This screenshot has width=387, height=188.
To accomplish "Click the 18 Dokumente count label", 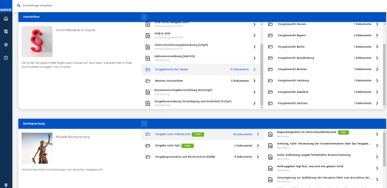I will click(243, 134).
